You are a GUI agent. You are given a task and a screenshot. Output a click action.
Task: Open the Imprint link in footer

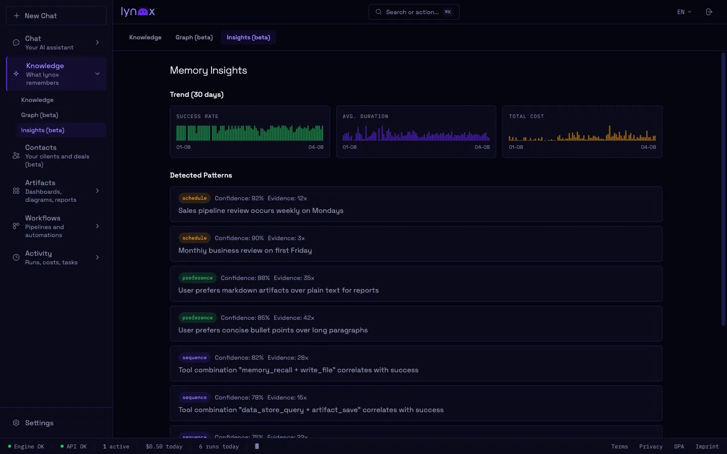coord(707,446)
